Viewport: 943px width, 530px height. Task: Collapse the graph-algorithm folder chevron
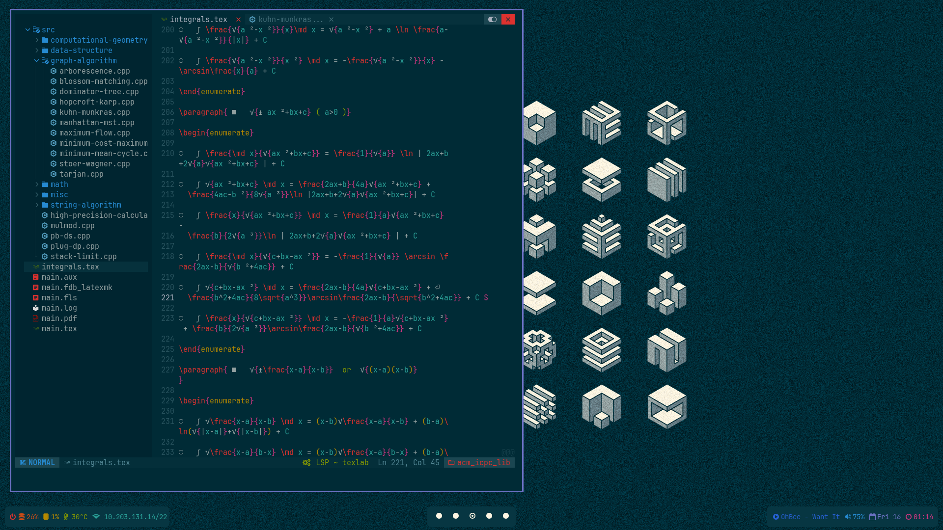pyautogui.click(x=37, y=61)
